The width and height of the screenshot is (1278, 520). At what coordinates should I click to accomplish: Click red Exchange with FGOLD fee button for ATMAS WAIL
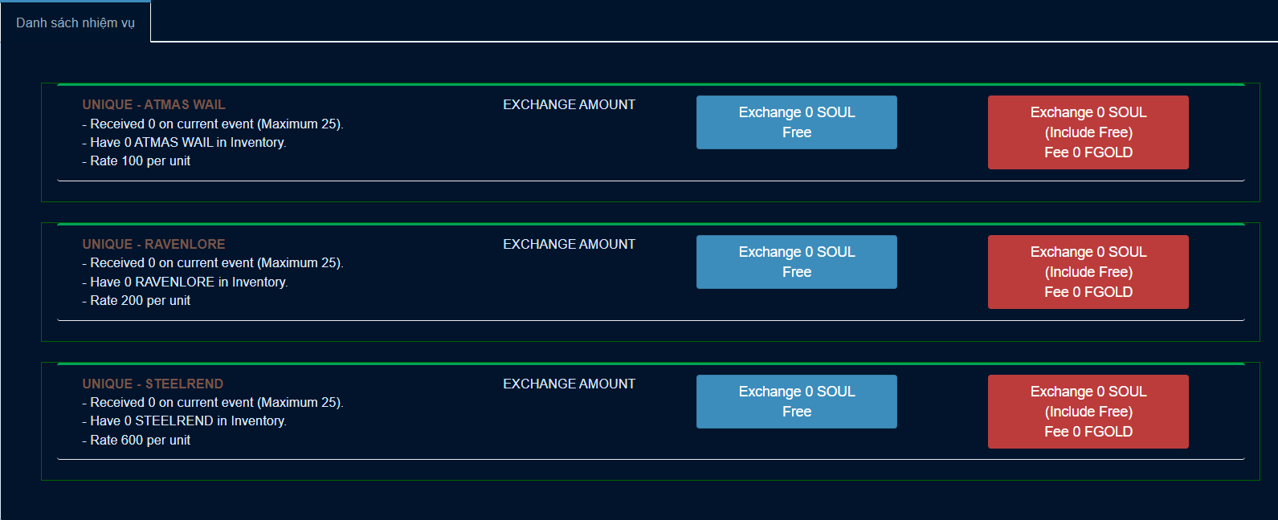(x=1088, y=132)
